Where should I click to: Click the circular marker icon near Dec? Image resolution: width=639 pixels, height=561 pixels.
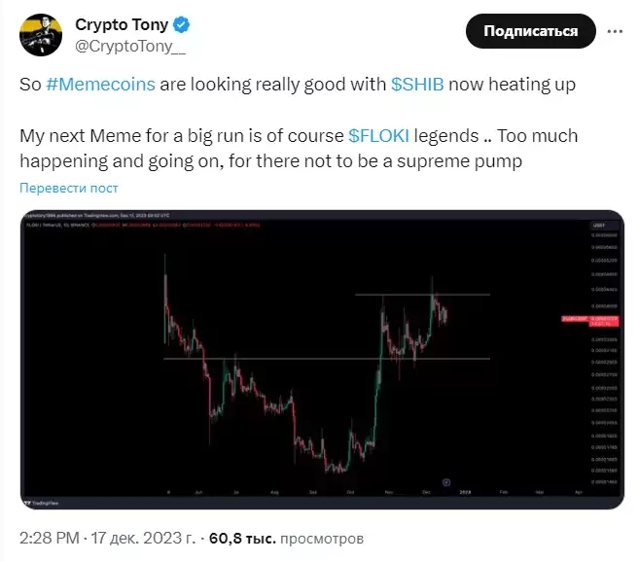pyautogui.click(x=446, y=482)
